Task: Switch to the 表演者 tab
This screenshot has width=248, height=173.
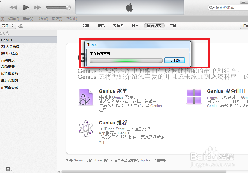Action: click(x=118, y=26)
